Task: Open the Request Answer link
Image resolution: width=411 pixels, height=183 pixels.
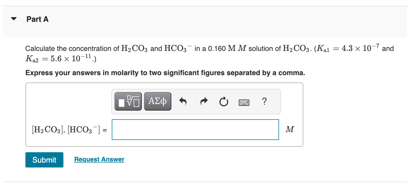Action: click(99, 159)
